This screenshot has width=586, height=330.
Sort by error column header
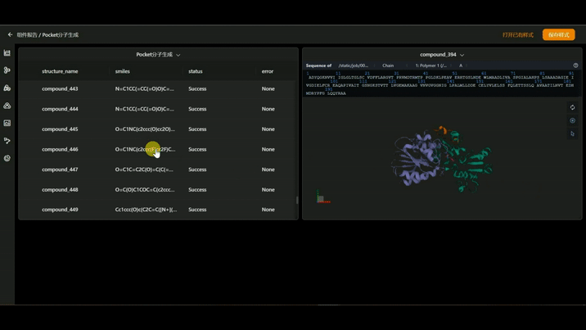[267, 71]
